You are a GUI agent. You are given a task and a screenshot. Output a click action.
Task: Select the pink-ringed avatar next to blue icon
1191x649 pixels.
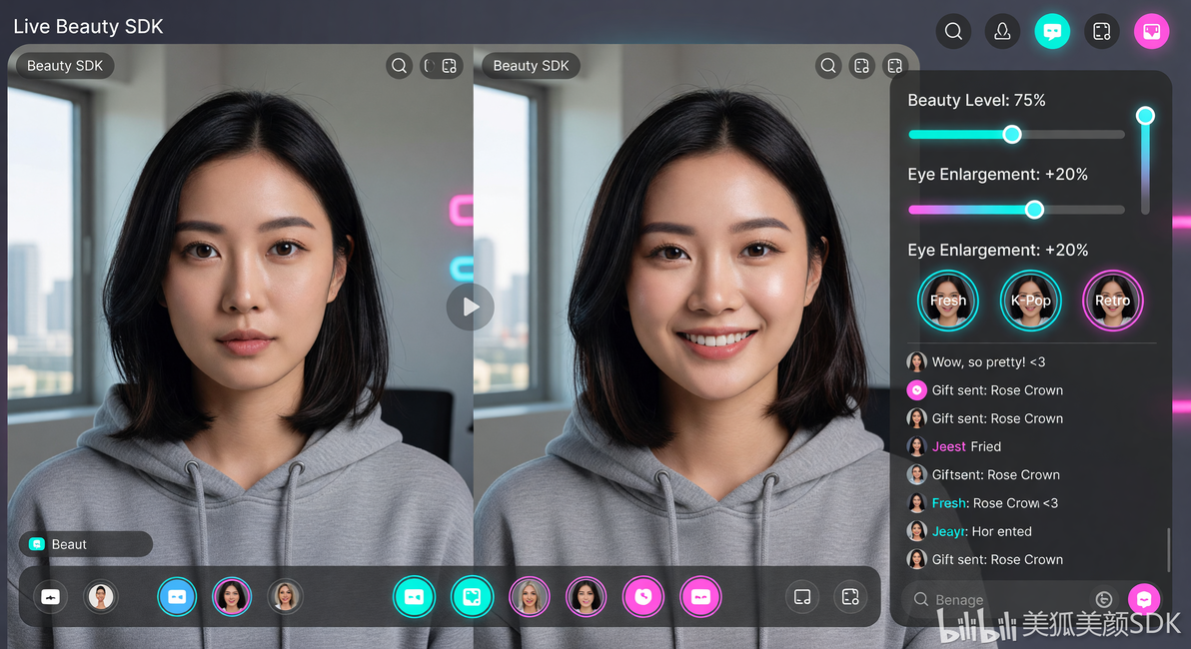coord(232,597)
